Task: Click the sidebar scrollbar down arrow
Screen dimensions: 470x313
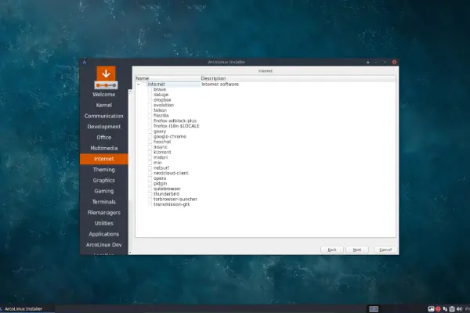Action: coord(130,253)
